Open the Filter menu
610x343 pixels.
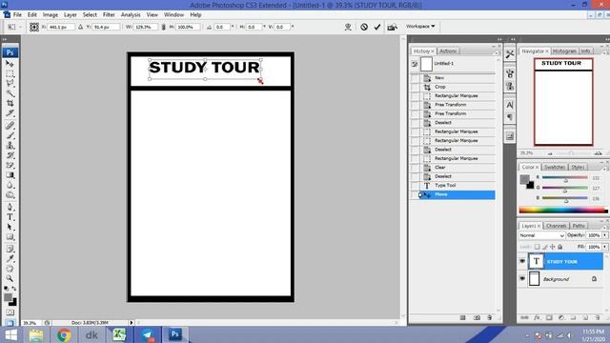click(109, 15)
